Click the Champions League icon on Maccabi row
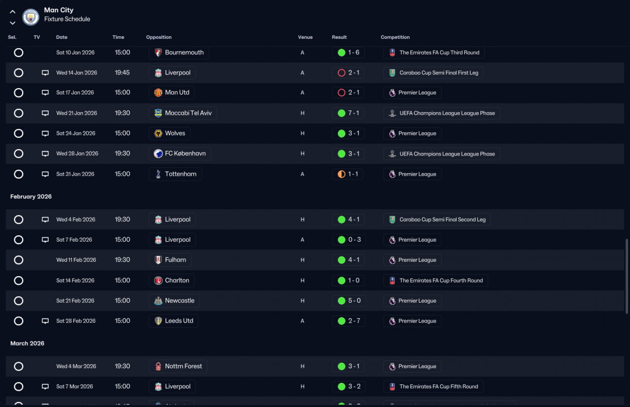The image size is (630, 407). tap(392, 113)
